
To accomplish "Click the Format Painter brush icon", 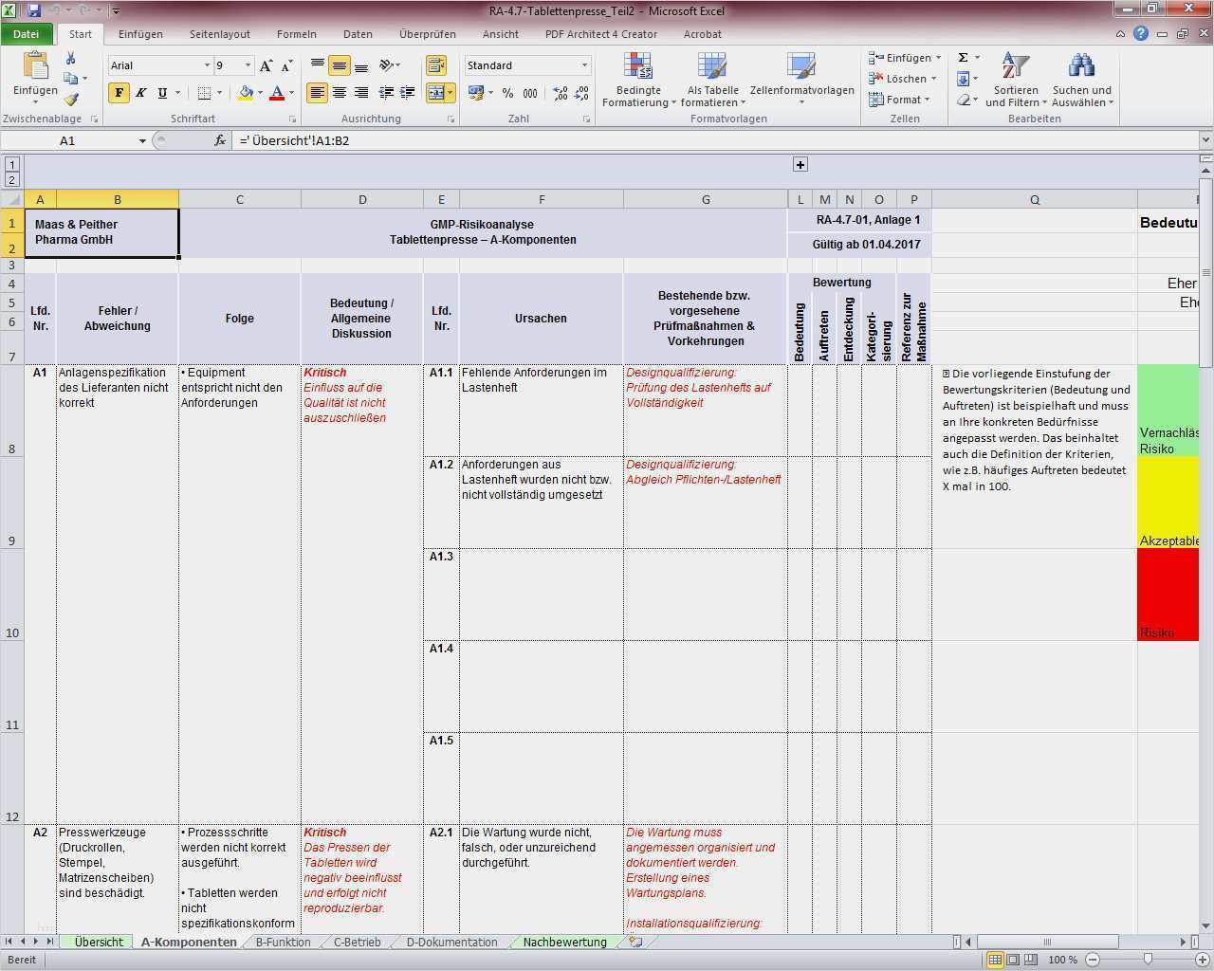I will (71, 100).
